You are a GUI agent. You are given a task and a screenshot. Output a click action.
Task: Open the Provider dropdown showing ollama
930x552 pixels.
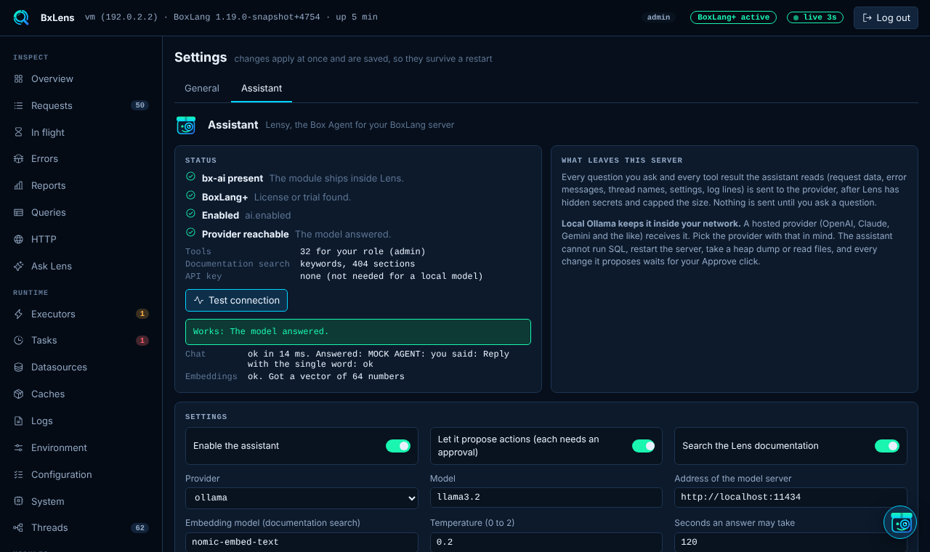302,498
